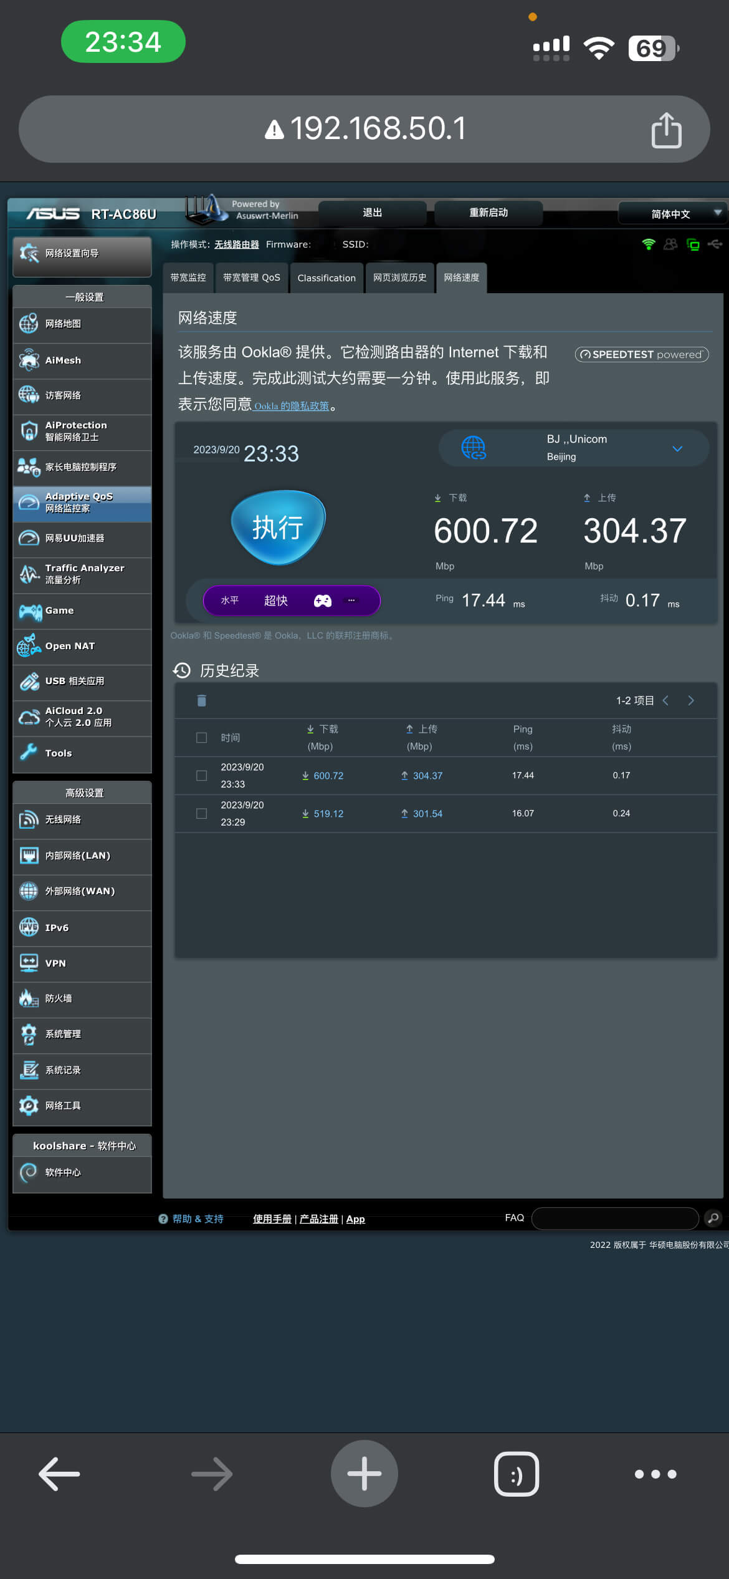Check the 23:33 history record checkbox
The height and width of the screenshot is (1579, 729).
click(201, 776)
